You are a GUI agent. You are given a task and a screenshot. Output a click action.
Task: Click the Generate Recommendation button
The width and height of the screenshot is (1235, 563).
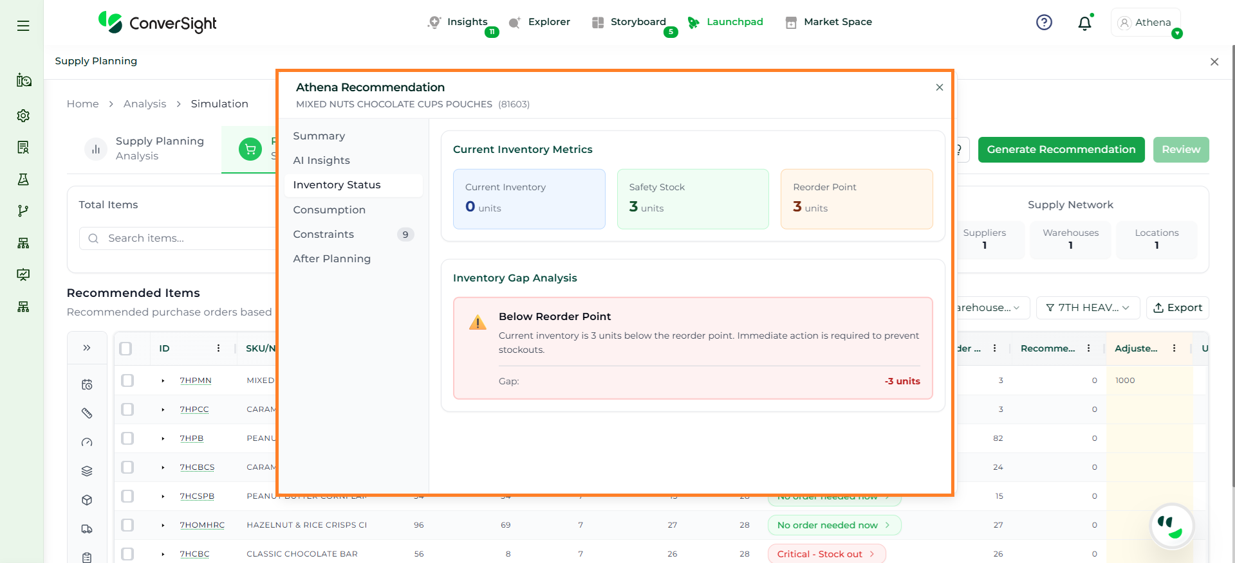click(x=1061, y=150)
